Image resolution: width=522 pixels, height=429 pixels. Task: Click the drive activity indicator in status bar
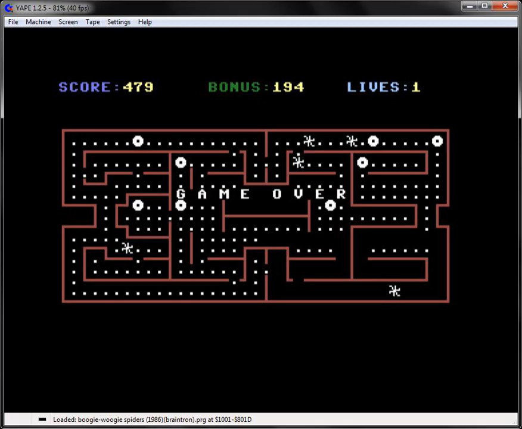coord(42,419)
